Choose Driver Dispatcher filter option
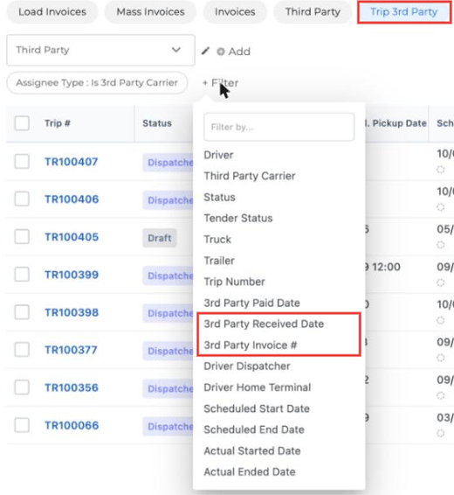Viewport: 454px width, 495px height. point(247,366)
